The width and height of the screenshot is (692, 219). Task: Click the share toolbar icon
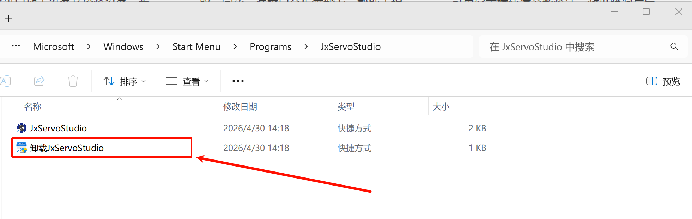tap(39, 81)
